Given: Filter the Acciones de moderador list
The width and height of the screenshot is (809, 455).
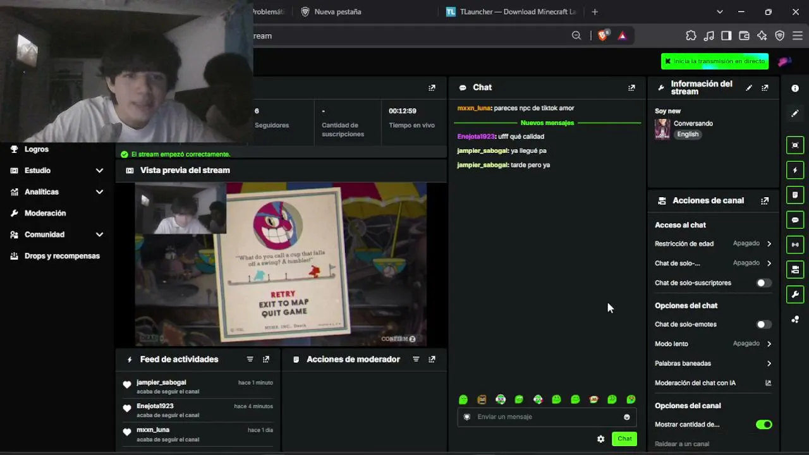Looking at the screenshot, I should [x=416, y=359].
